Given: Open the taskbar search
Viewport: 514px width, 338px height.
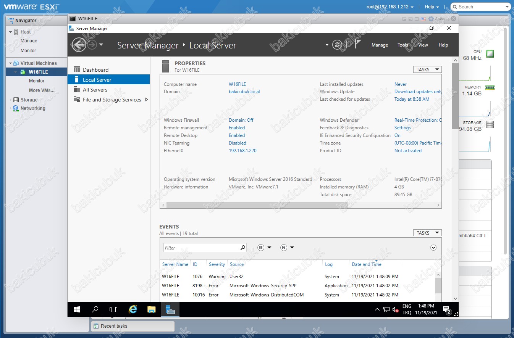Looking at the screenshot, I should pyautogui.click(x=95, y=309).
